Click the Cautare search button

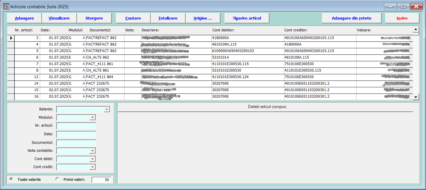[133, 18]
